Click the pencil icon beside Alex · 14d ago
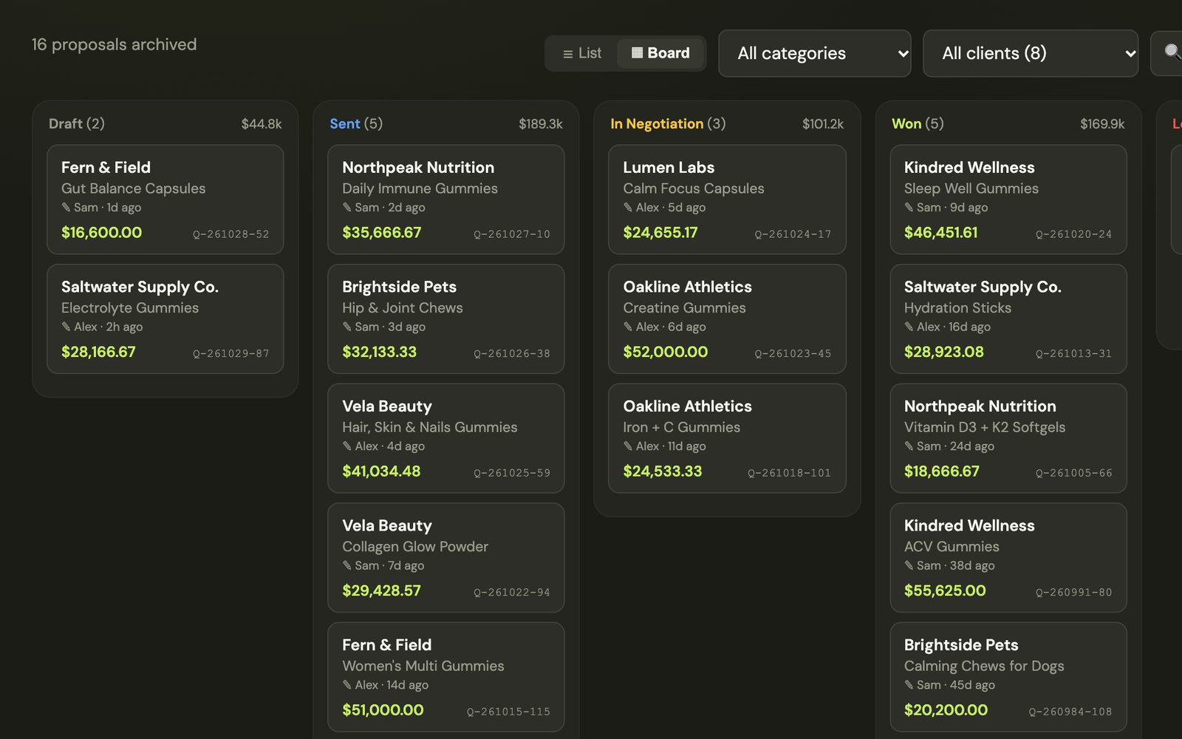This screenshot has height=739, width=1182. coord(347,685)
